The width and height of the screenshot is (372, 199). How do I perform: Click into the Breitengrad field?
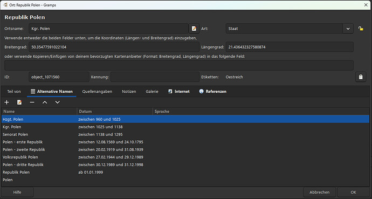[114, 47]
